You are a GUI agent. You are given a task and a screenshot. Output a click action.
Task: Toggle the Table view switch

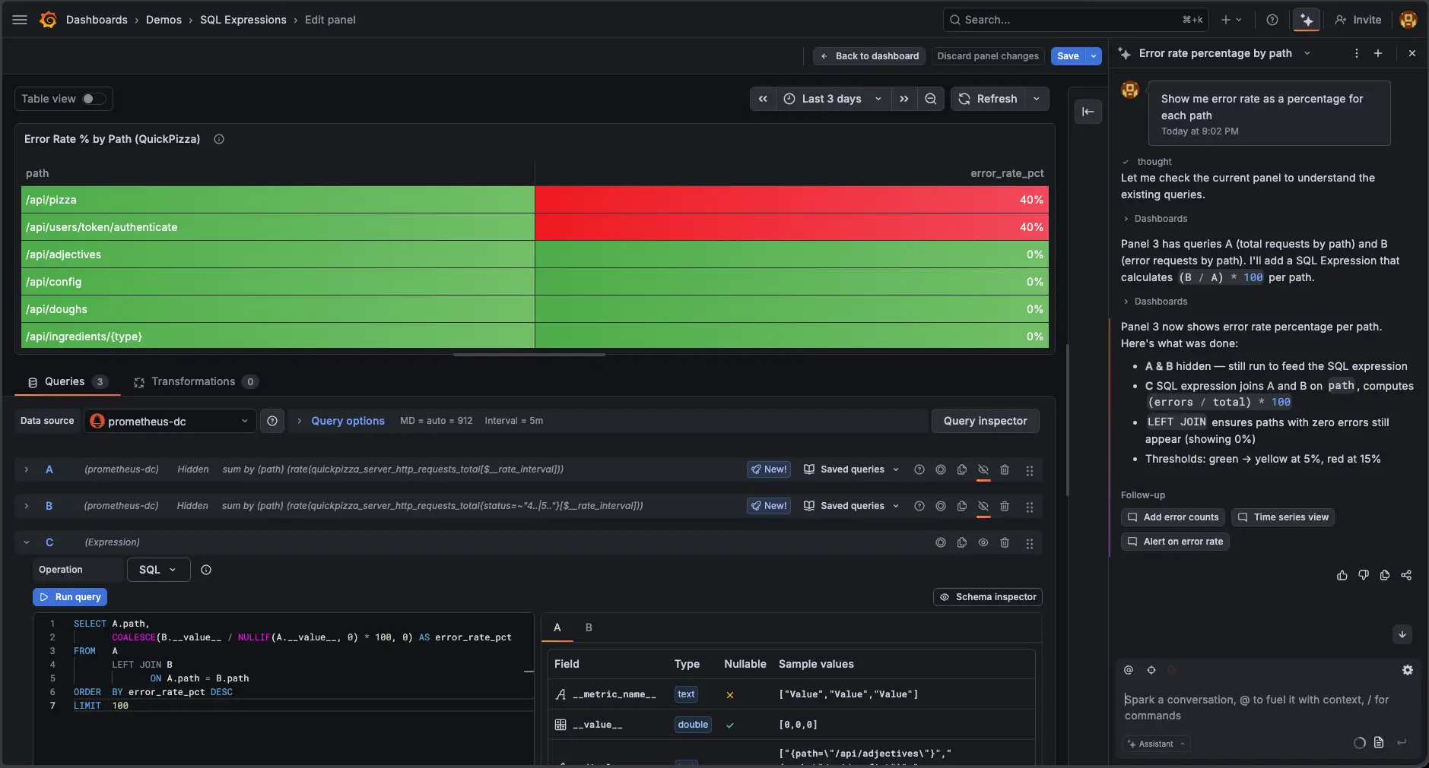[94, 99]
